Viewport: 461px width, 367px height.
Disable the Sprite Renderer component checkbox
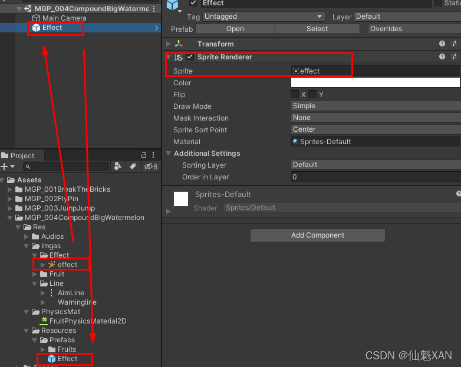click(x=190, y=57)
